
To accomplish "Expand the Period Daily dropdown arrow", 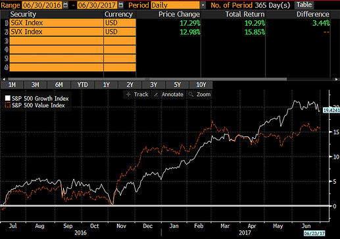I will pos(203,5).
